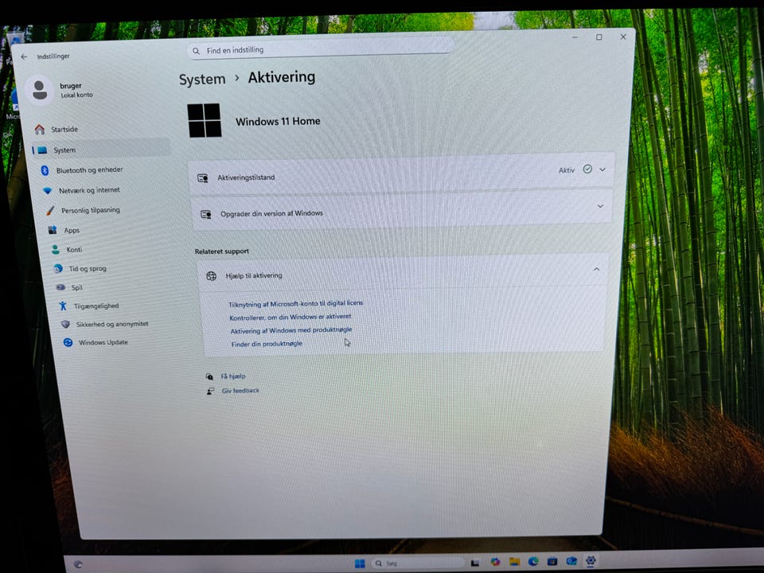764x573 pixels.
Task: Click the network Wi-Fi icon in sidebar
Action: point(47,190)
